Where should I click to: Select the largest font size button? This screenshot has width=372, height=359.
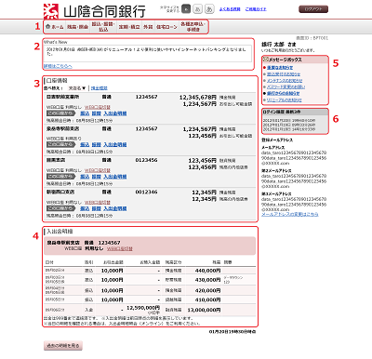click(209, 9)
